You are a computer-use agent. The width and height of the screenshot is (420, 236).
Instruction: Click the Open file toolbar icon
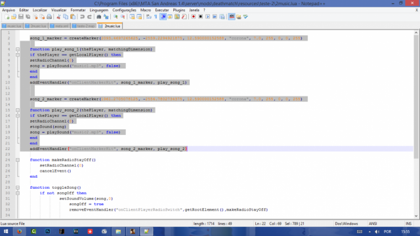tap(14, 17)
